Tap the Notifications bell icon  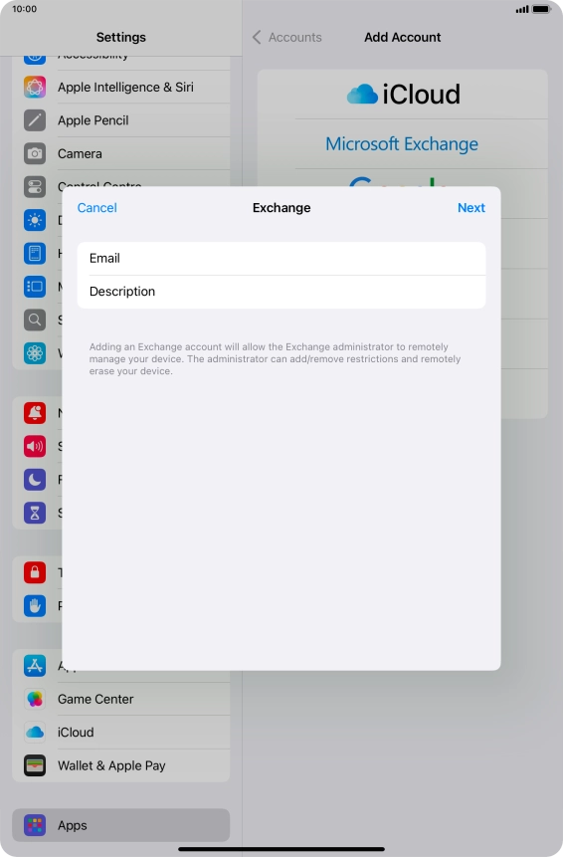click(35, 413)
